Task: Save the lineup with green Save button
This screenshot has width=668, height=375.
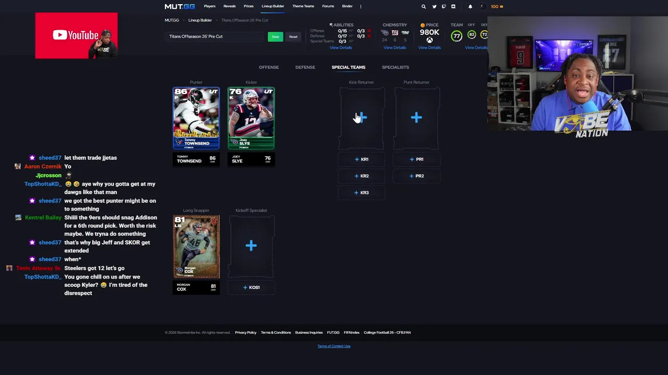Action: (276, 37)
